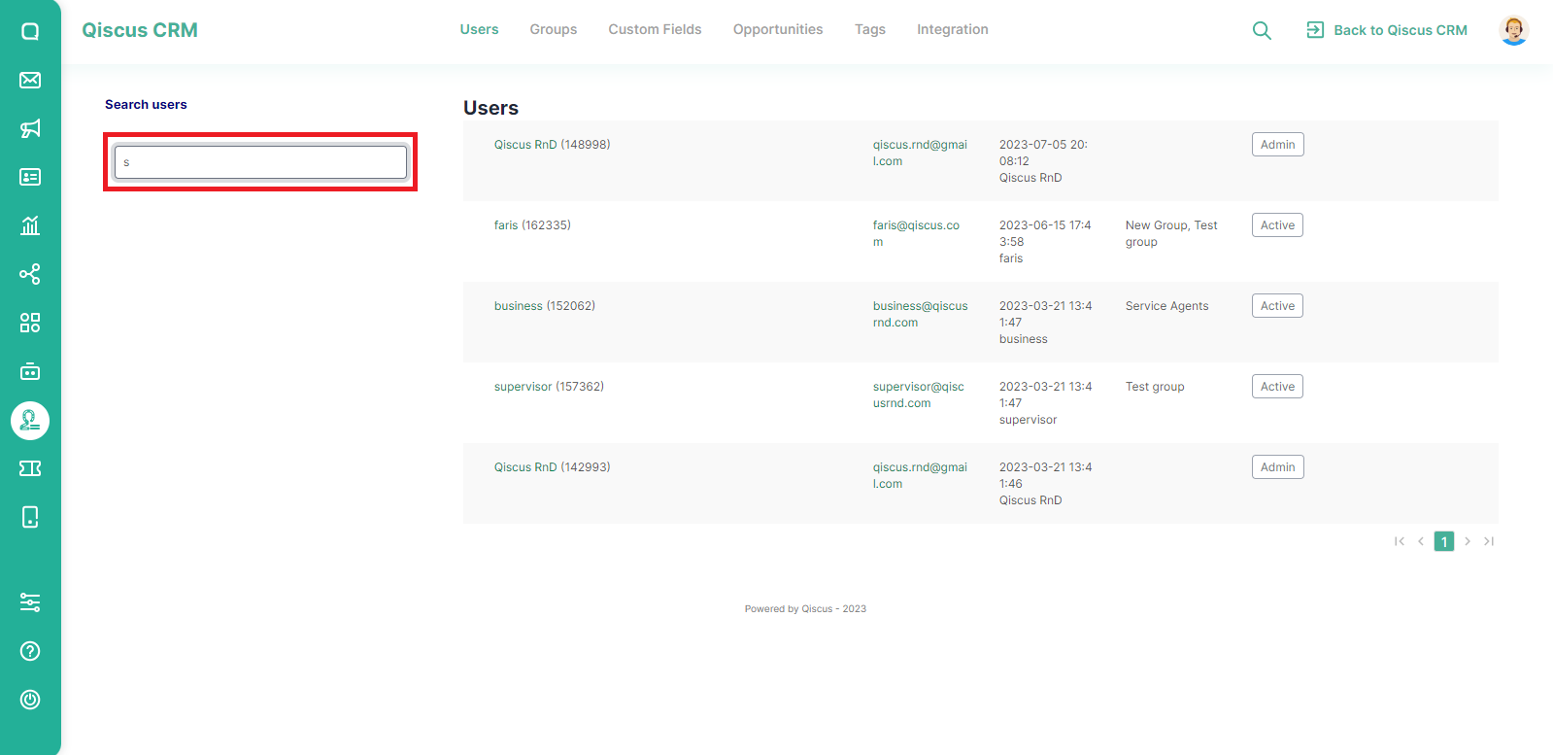Go to next page arrow
Screen dimensions: 1553x755
[1468, 541]
